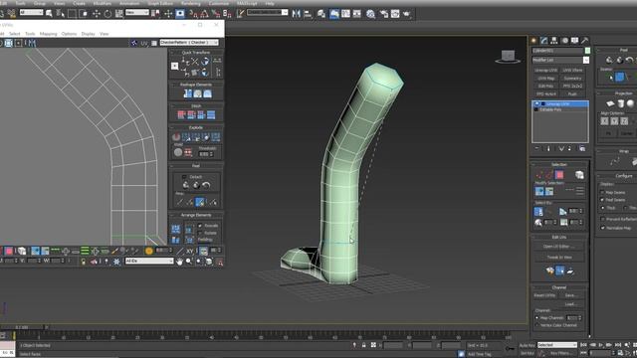Click highlighted Pins icon in Peel rollout
The image size is (637, 358).
[x=200, y=202]
